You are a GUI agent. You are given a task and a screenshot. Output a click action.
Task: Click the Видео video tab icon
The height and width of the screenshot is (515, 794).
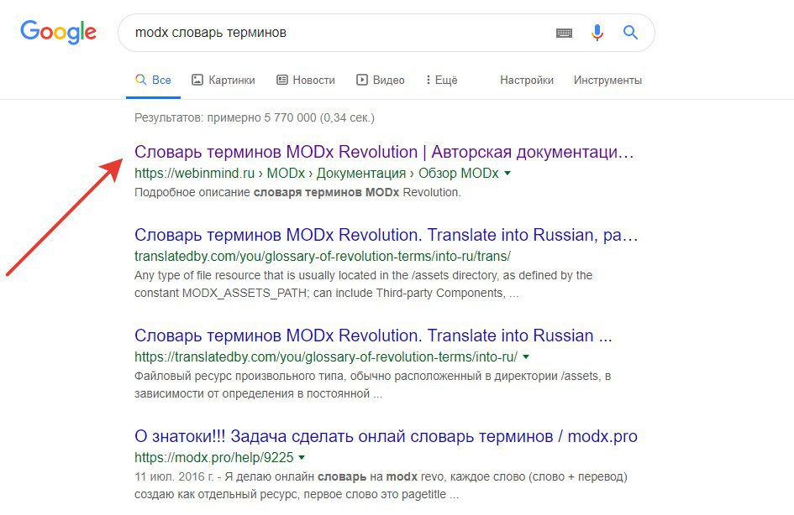(362, 81)
